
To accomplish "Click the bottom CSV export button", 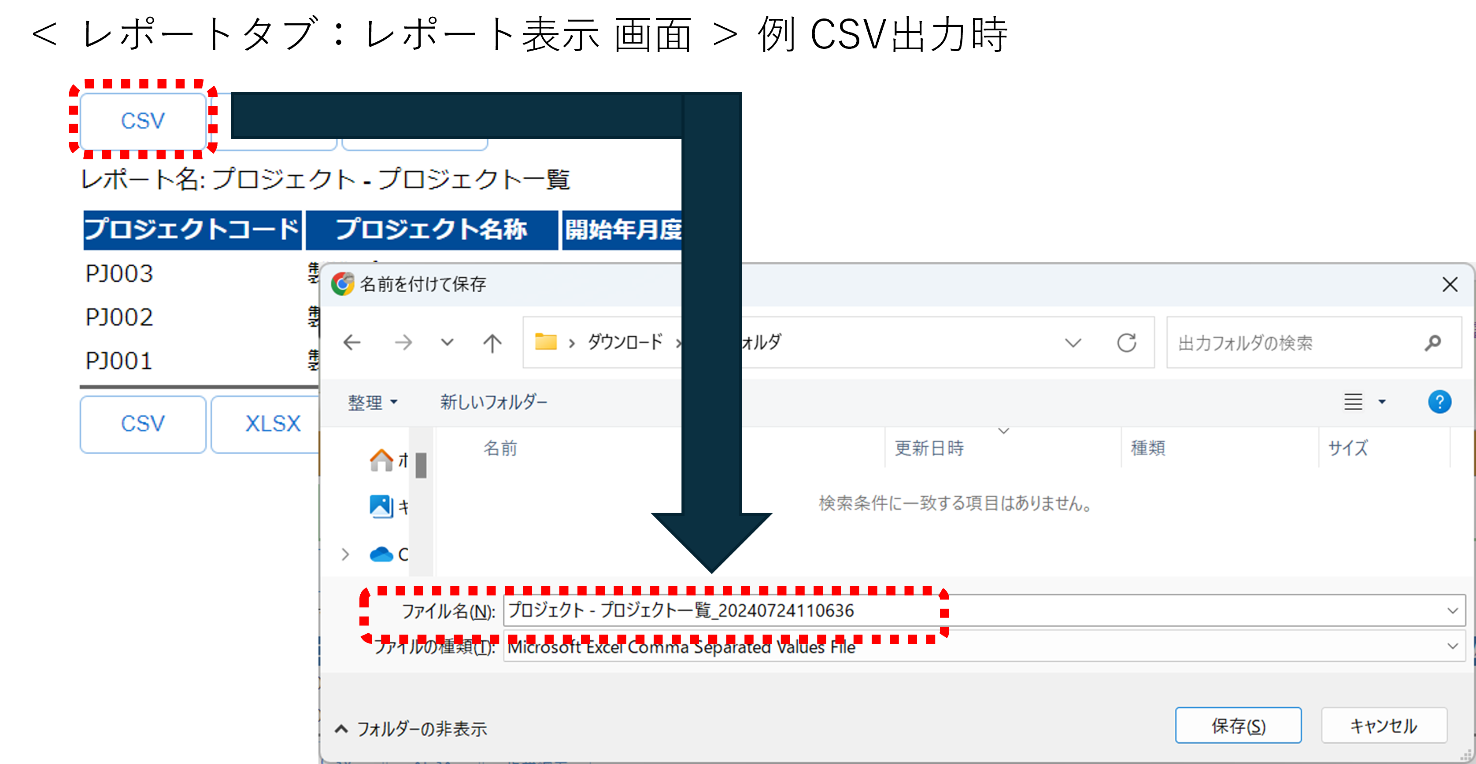I will [143, 424].
